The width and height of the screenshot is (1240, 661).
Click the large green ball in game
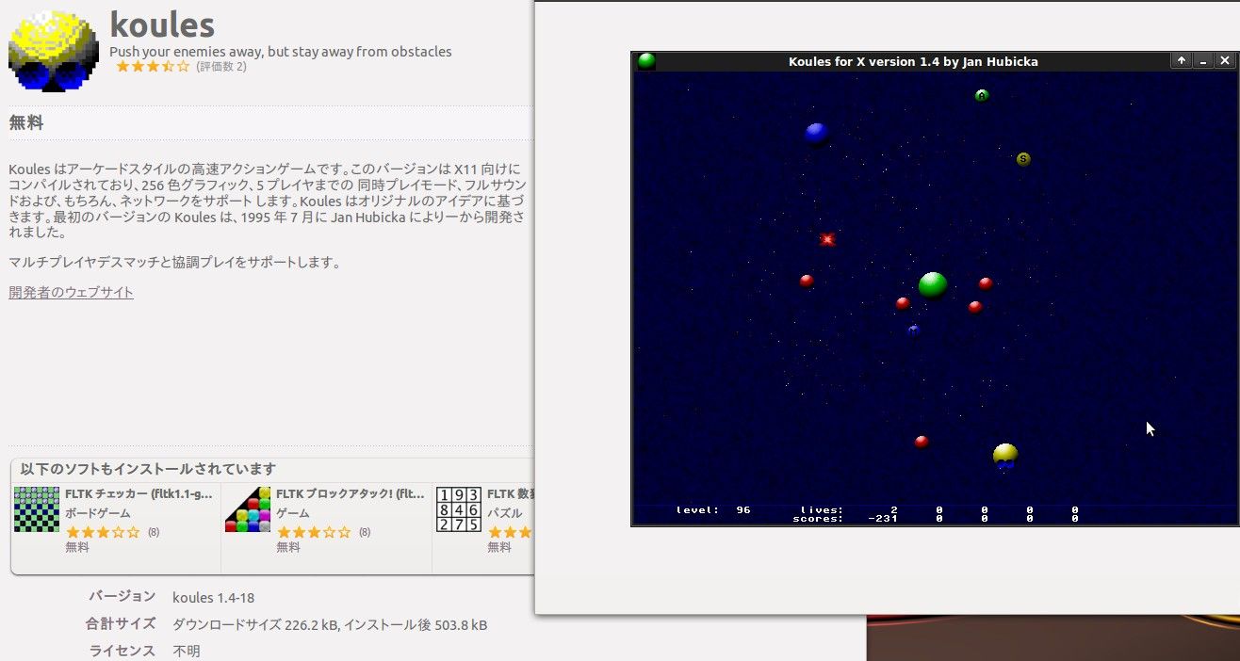[x=932, y=285]
